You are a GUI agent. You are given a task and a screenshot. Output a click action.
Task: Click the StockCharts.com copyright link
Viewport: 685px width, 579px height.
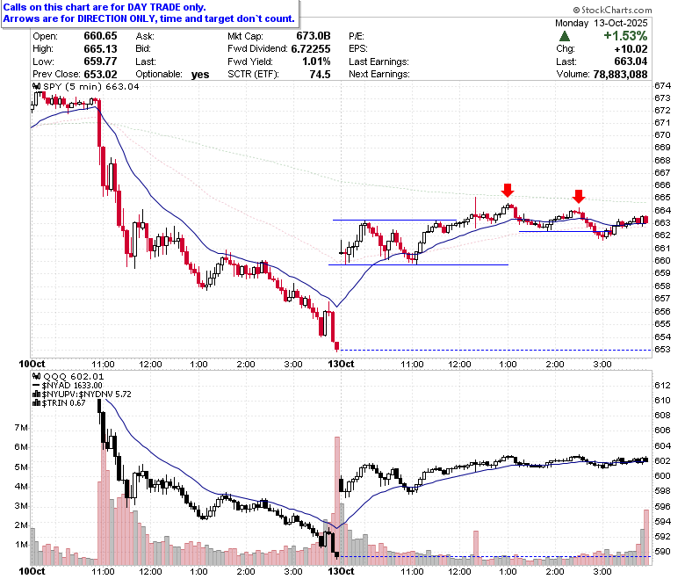[x=612, y=10]
